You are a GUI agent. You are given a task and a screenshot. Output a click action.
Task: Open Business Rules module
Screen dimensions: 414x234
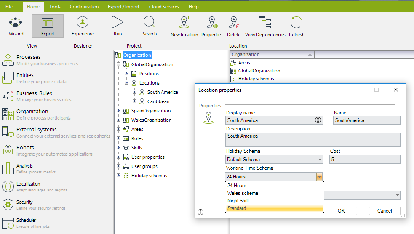coord(37,96)
